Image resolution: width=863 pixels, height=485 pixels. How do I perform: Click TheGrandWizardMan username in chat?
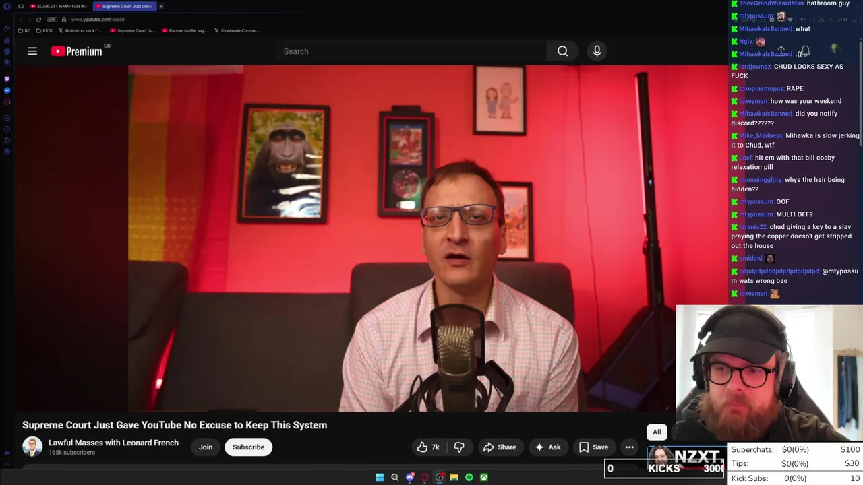tap(771, 3)
